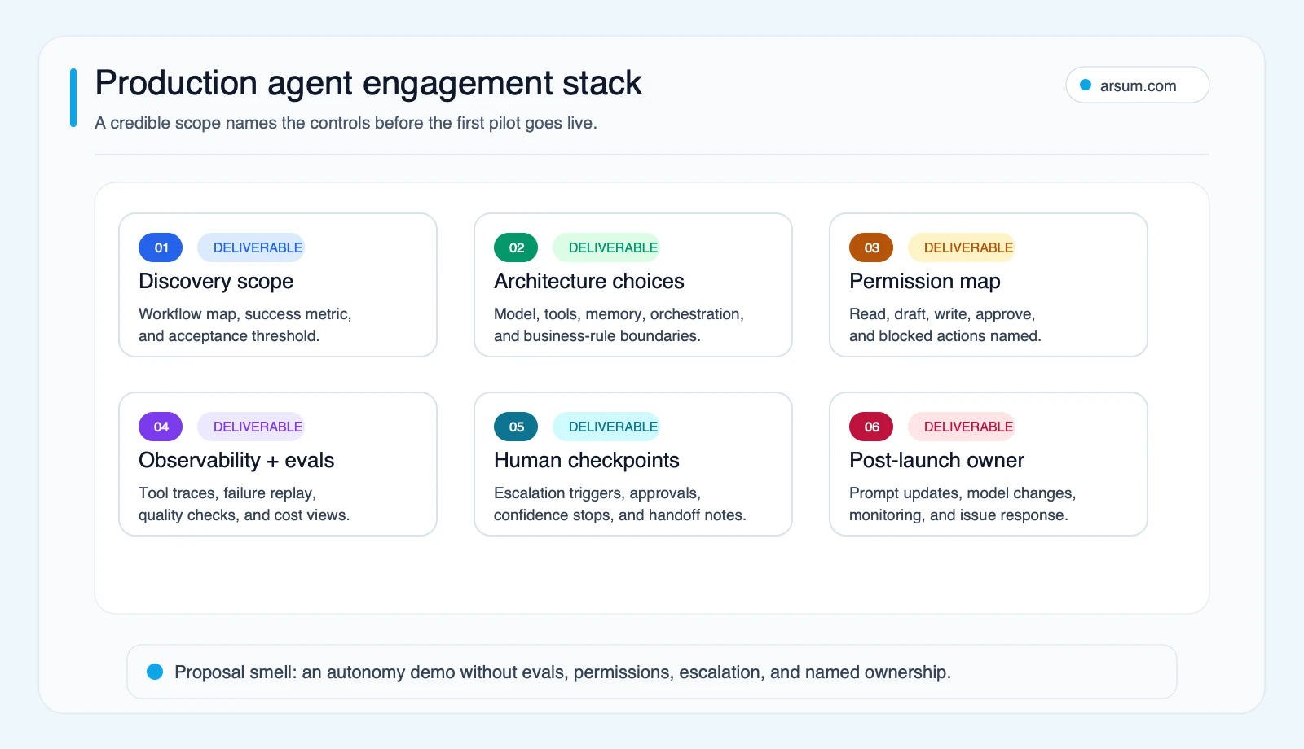
Task: Open the Human checkpoints card title
Action: point(587,461)
